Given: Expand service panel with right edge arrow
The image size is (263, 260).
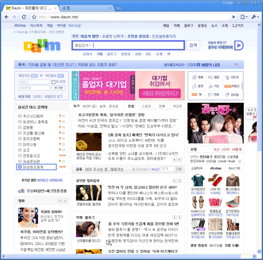Looking at the screenshot, I should click(242, 86).
